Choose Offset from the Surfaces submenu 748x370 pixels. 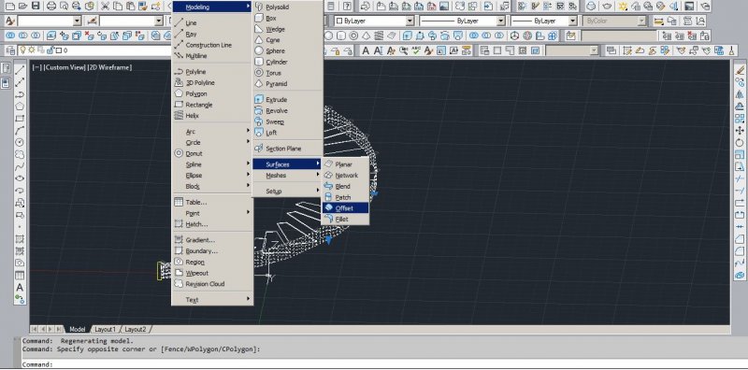click(345, 208)
